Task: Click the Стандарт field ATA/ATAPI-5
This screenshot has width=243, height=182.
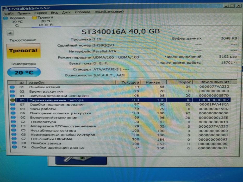Action: [165, 69]
